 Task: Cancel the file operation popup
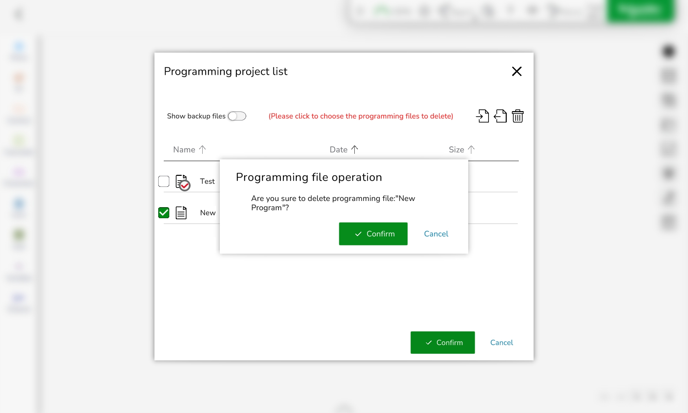click(x=436, y=234)
